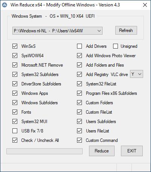151x172 pixels.
Task: Disable the Microsoft.NET Remove option
Action: 15,65
